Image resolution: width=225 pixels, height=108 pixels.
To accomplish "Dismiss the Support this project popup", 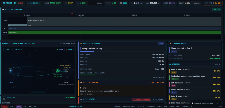I will [x=217, y=103].
